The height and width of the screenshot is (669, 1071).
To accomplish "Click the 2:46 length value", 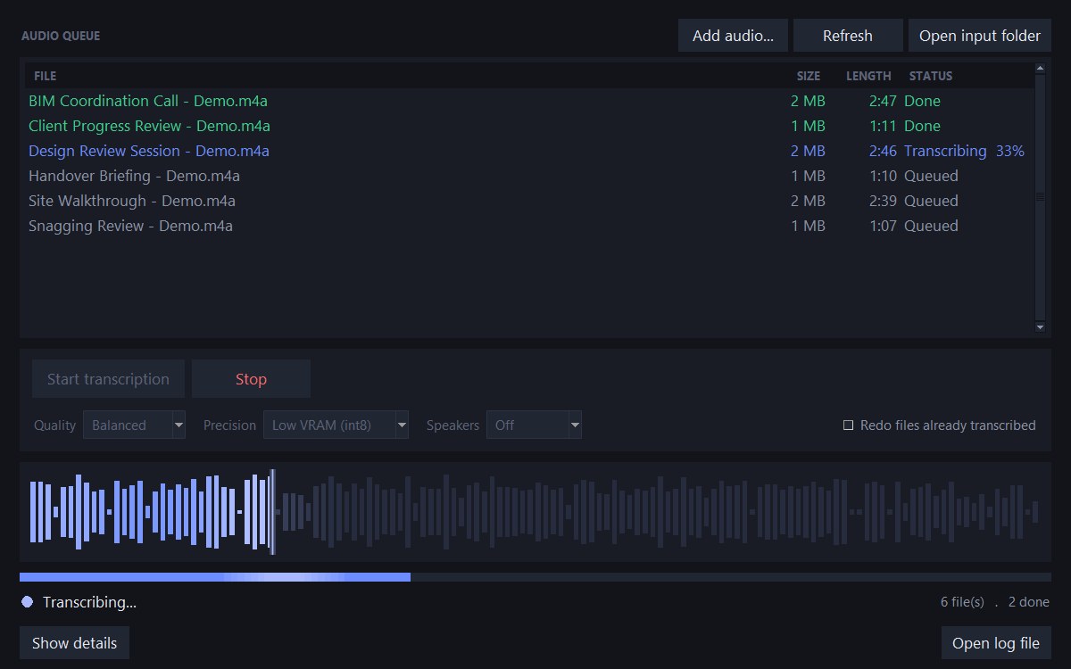I will coord(883,151).
